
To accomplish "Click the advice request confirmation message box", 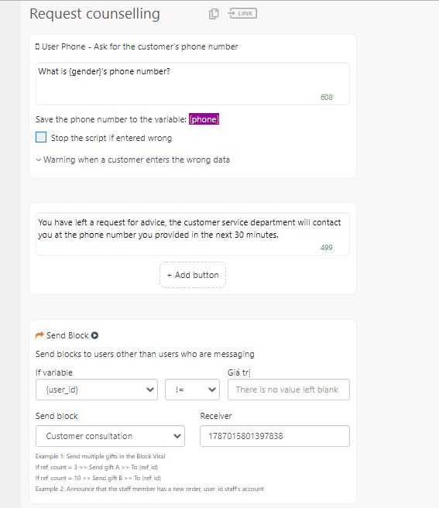I will click(193, 234).
